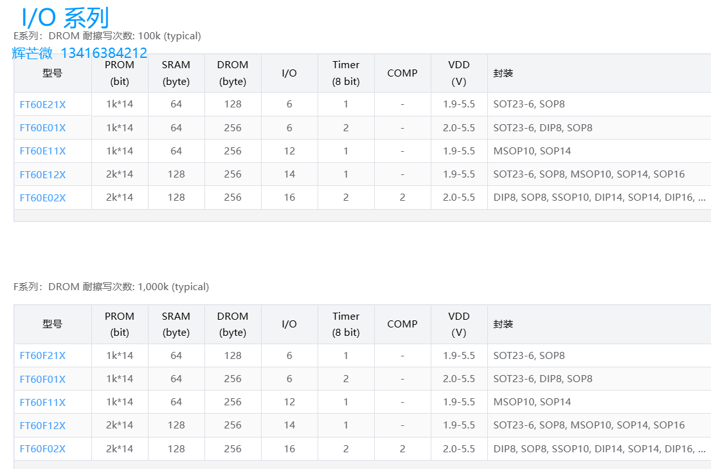
Task: Click the 封装 header in F series table
Action: pyautogui.click(x=503, y=324)
